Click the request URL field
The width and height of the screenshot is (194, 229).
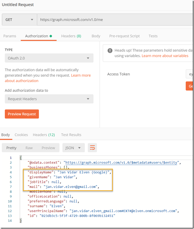click(115, 20)
